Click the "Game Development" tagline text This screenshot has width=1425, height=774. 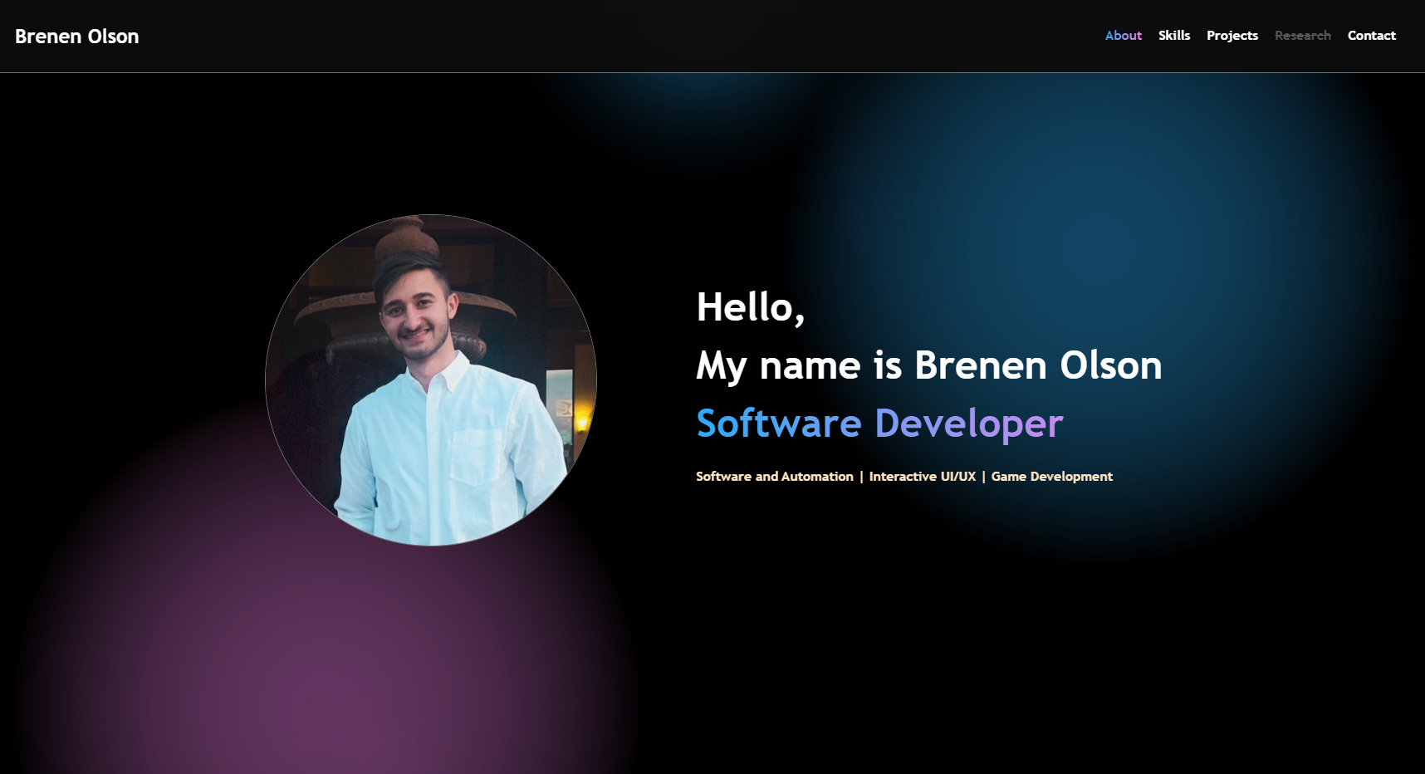tap(1052, 477)
